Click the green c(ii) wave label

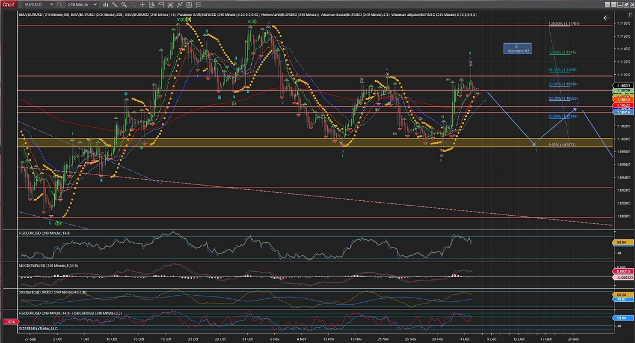click(x=252, y=21)
